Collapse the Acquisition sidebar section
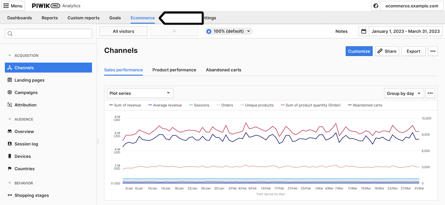 tap(10, 56)
